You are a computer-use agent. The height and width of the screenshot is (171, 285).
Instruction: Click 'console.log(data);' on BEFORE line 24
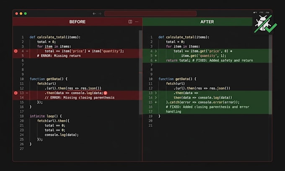[62, 135]
